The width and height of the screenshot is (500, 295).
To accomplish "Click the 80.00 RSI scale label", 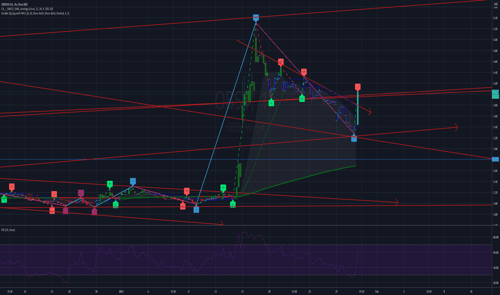I will point(496,237).
